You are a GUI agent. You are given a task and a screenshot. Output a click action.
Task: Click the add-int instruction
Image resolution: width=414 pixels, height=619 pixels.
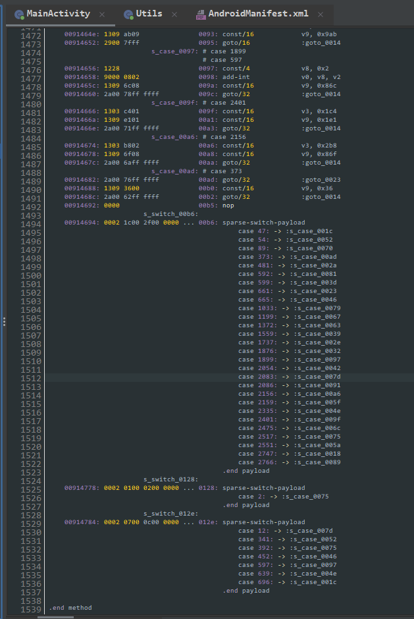click(x=236, y=77)
